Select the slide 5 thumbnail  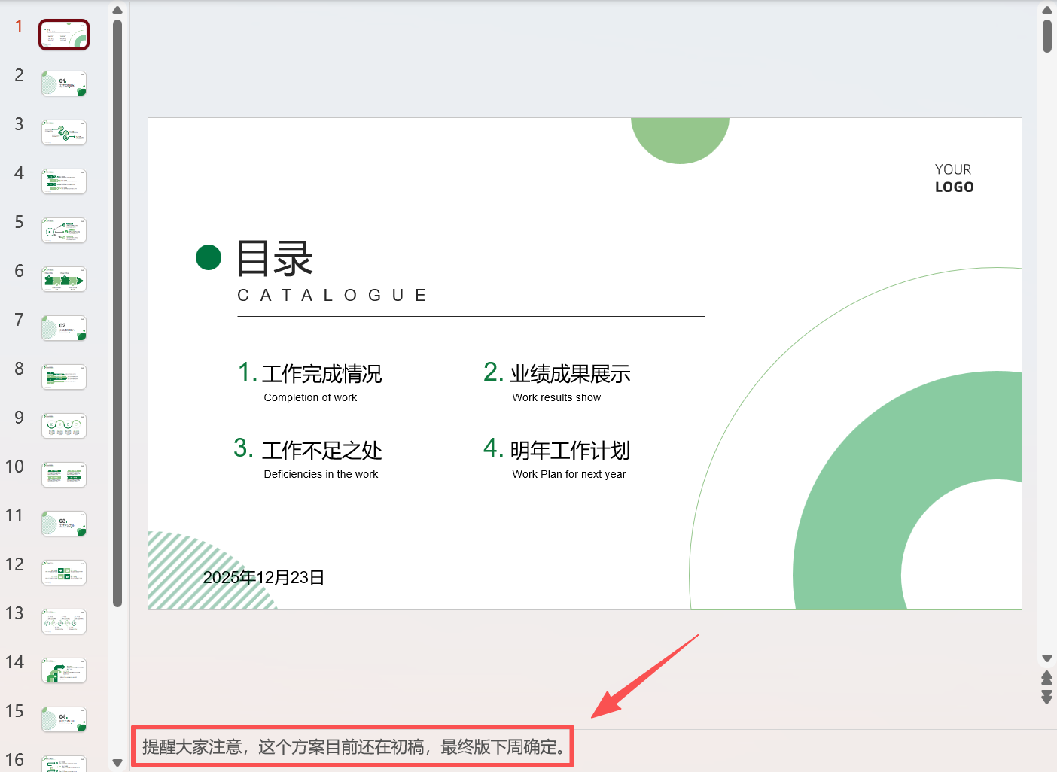pos(63,230)
